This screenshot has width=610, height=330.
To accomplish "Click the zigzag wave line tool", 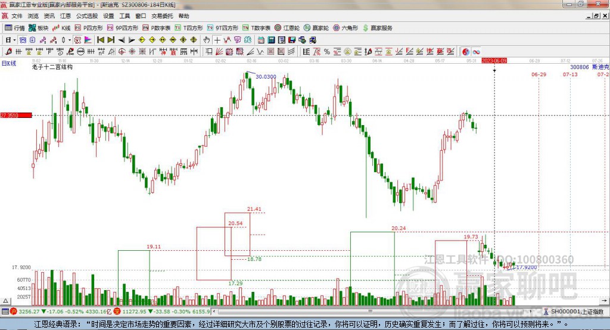I will point(260,51).
